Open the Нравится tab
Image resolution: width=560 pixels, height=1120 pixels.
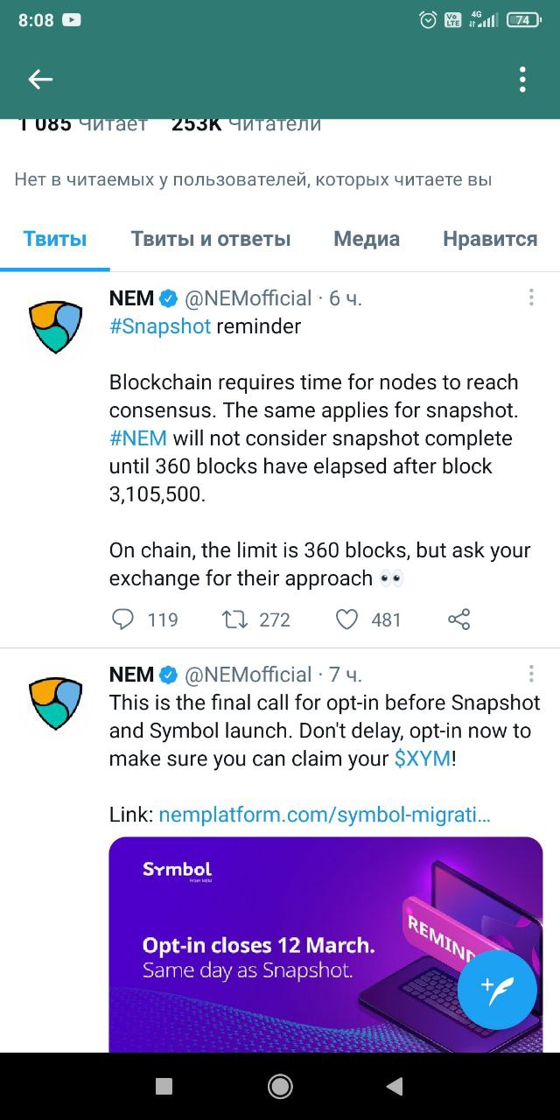coord(490,239)
